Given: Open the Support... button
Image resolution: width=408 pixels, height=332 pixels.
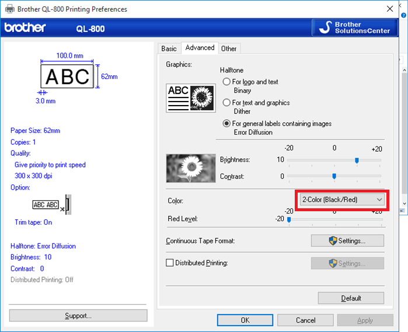Looking at the screenshot, I should click(x=78, y=316).
